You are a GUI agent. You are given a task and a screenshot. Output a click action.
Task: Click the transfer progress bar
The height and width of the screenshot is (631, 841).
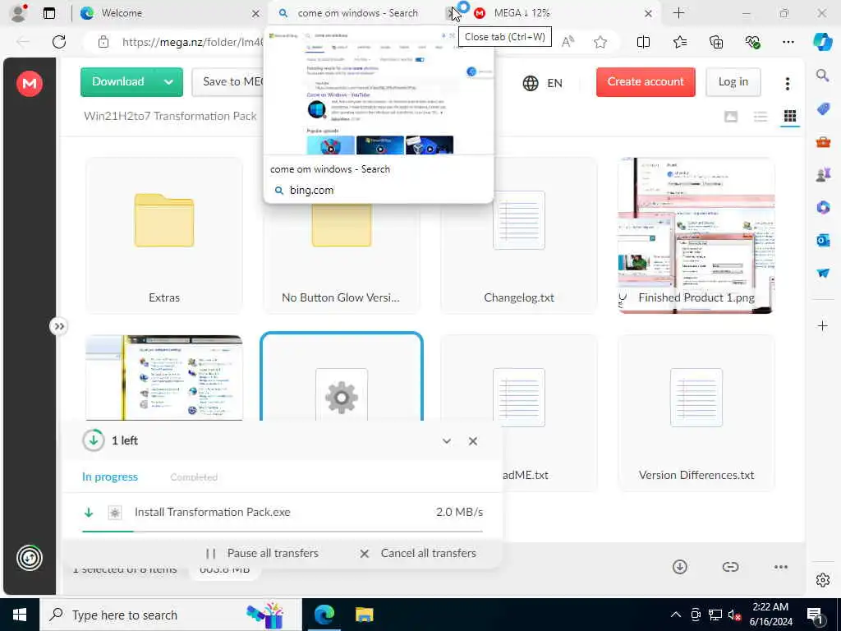[283, 532]
